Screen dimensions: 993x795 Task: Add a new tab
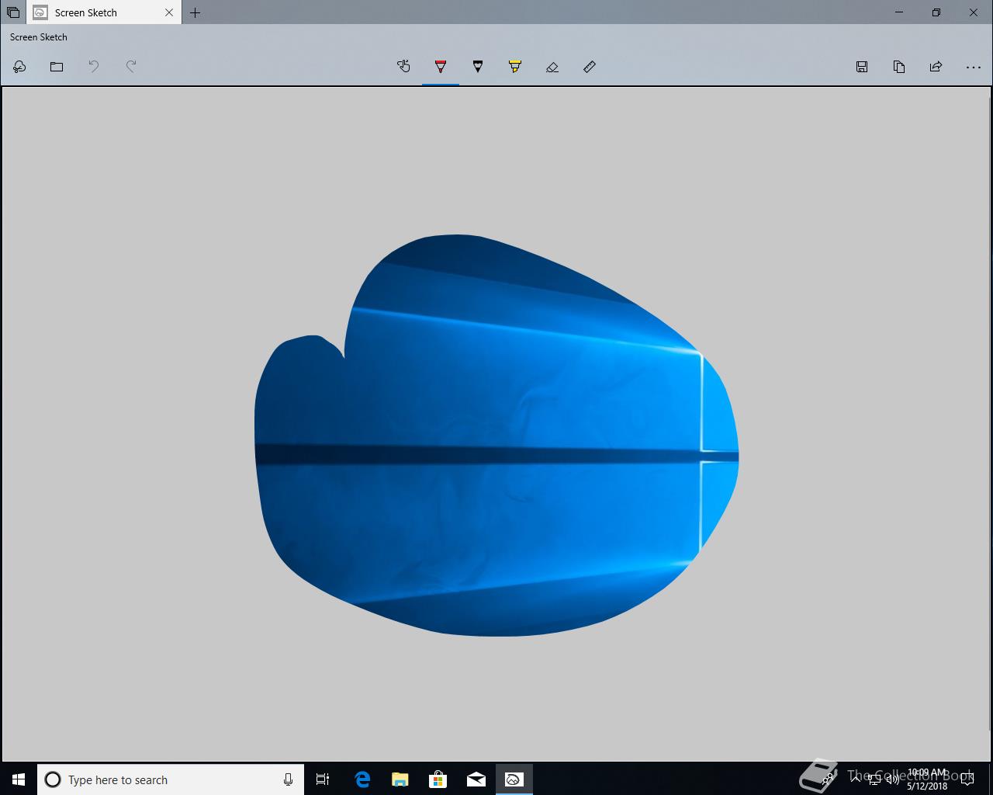[x=195, y=12]
